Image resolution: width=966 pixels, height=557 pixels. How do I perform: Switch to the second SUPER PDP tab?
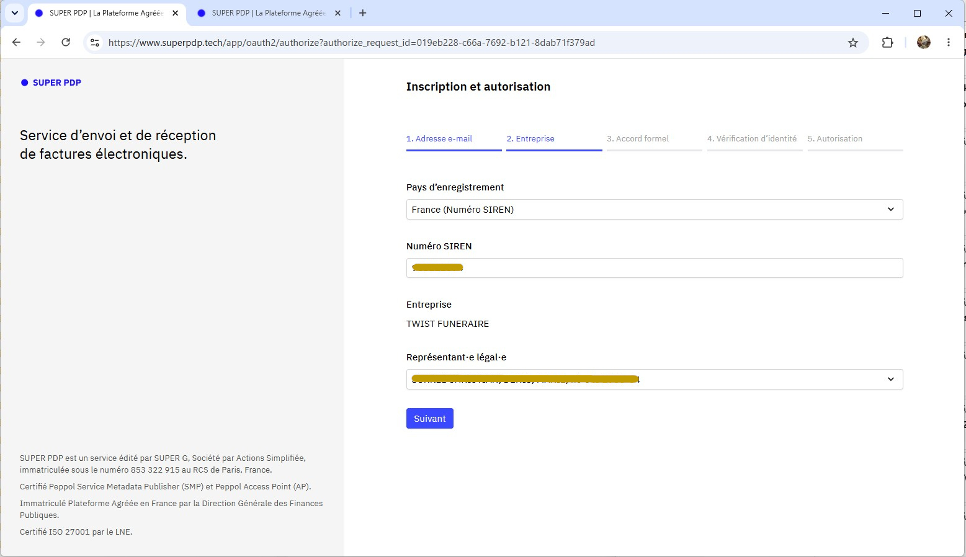(267, 13)
